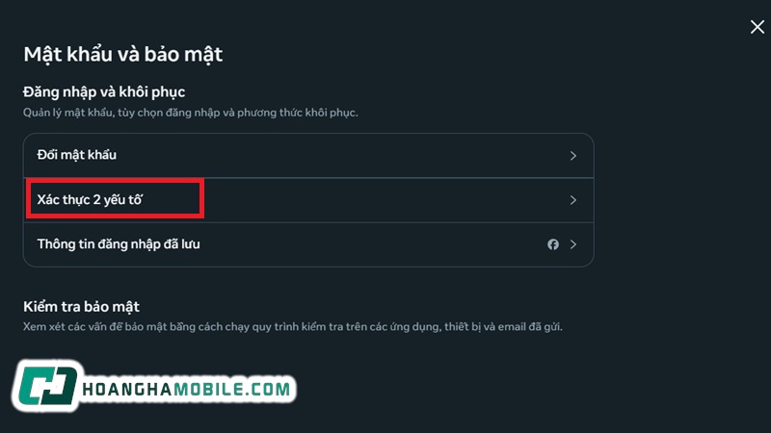Open the chevron for Xác thực 2 yếu tố
The image size is (771, 433).
coord(572,200)
